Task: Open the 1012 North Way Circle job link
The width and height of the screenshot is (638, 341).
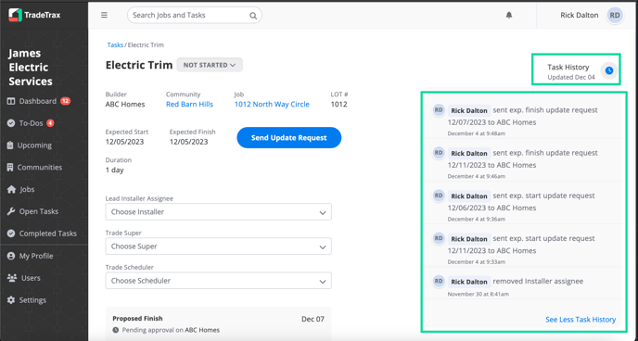Action: 272,104
